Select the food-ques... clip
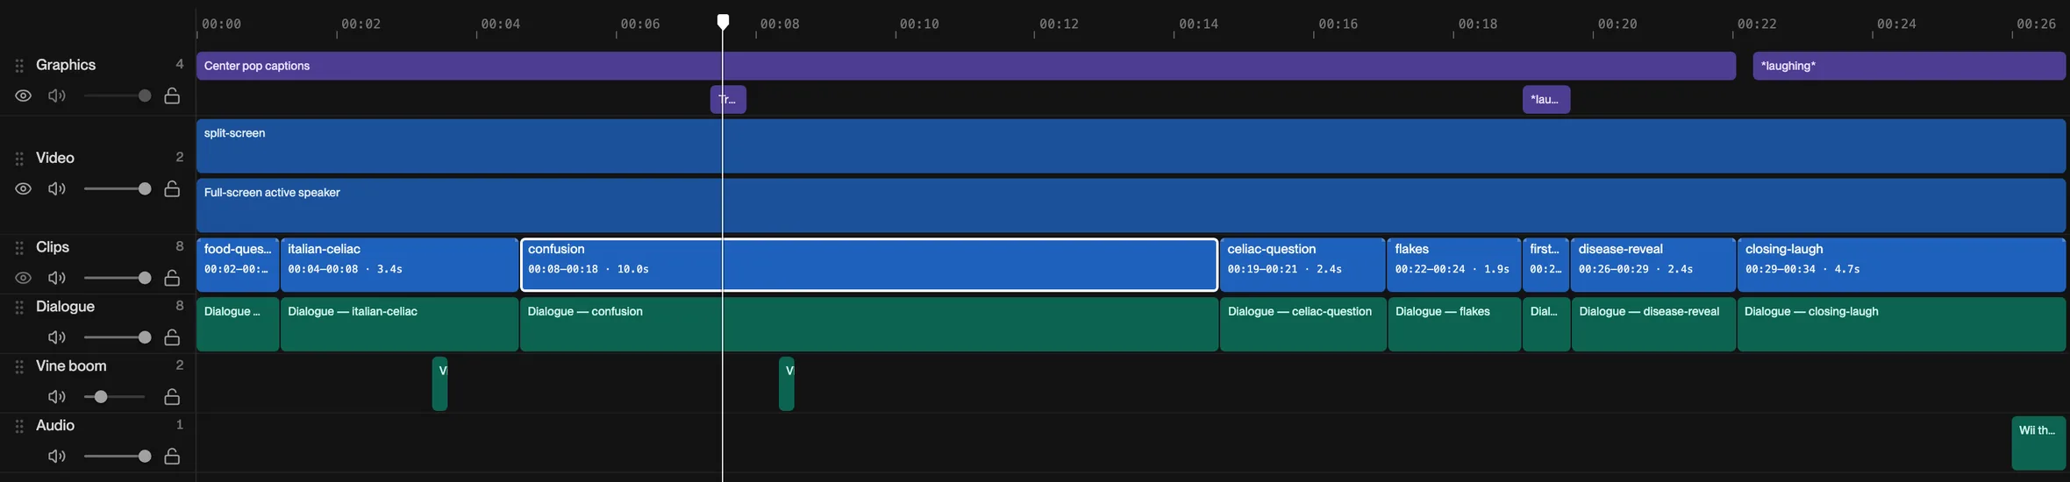2070x482 pixels. pyautogui.click(x=238, y=265)
